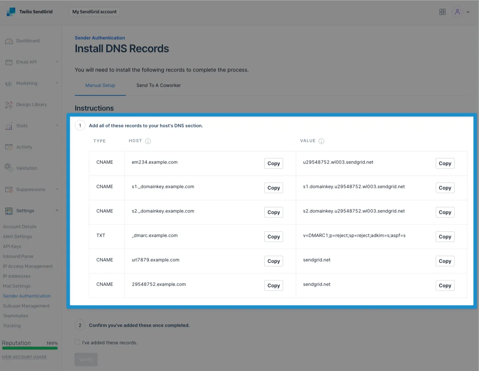The height and width of the screenshot is (371, 479).
Task: Copy sendgrid.net value in 29548752 row
Action: (x=445, y=285)
